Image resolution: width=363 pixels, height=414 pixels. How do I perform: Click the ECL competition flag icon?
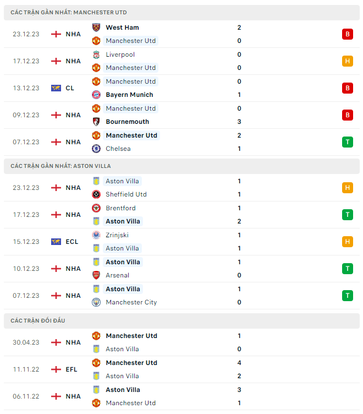coord(56,242)
